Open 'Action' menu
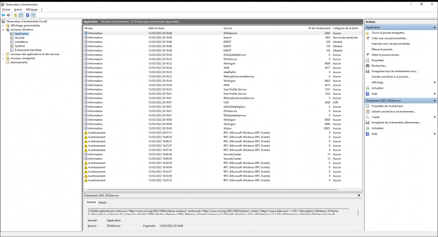The width and height of the screenshot is (438, 237). [18, 10]
